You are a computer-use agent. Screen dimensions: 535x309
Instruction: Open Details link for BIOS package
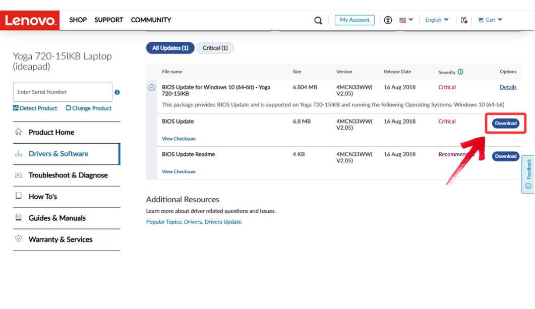[508, 87]
